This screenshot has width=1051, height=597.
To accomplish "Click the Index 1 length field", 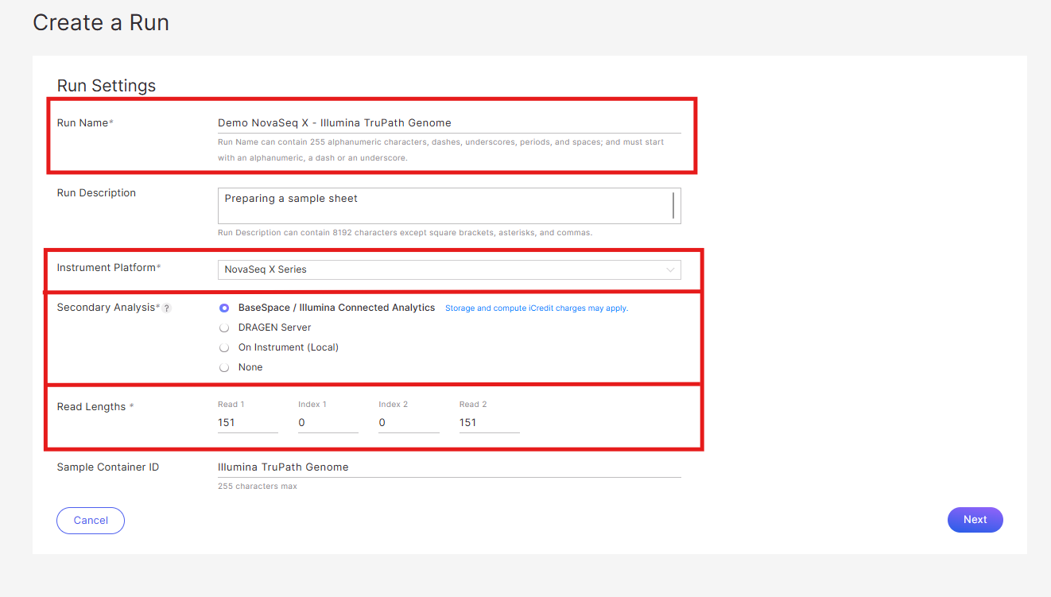I will coord(328,423).
